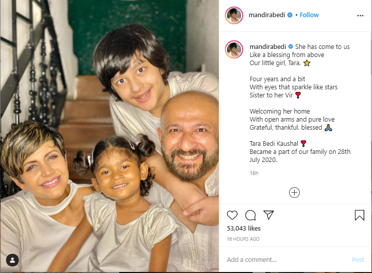View the 53,043 likes list

tap(244, 228)
